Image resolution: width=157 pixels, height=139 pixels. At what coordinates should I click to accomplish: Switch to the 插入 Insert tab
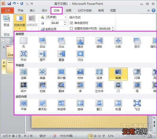point(32,10)
